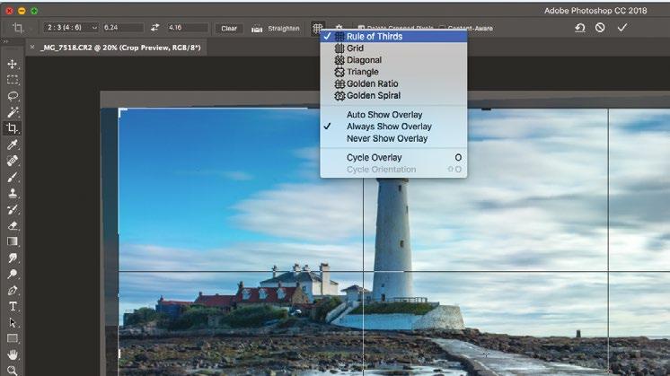Select the Smudge tool
The height and width of the screenshot is (376, 670).
coord(12,258)
